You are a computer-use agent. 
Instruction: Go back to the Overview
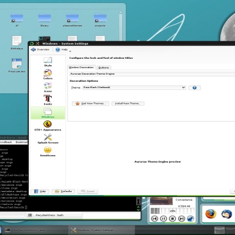[40, 49]
